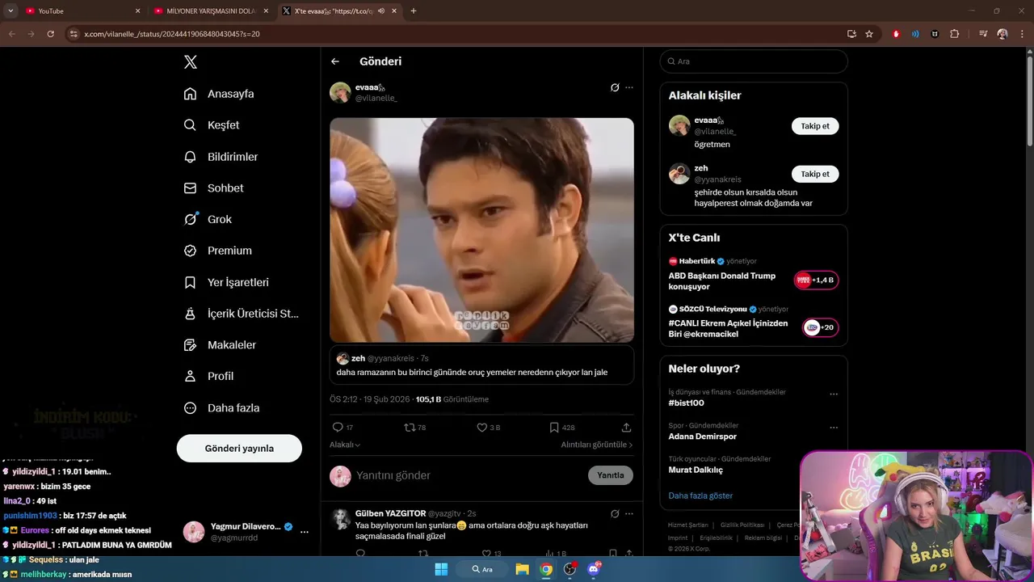Image resolution: width=1034 pixels, height=582 pixels.
Task: Open Premium page
Action: [x=218, y=251]
